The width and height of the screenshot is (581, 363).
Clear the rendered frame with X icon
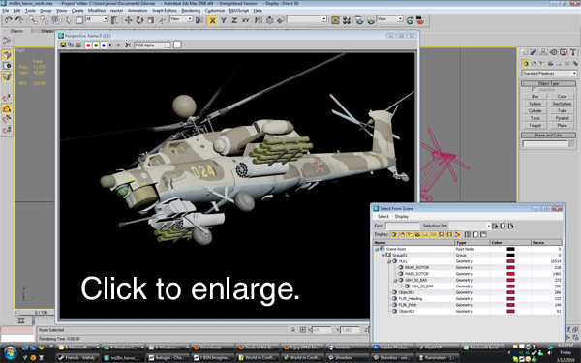(128, 45)
